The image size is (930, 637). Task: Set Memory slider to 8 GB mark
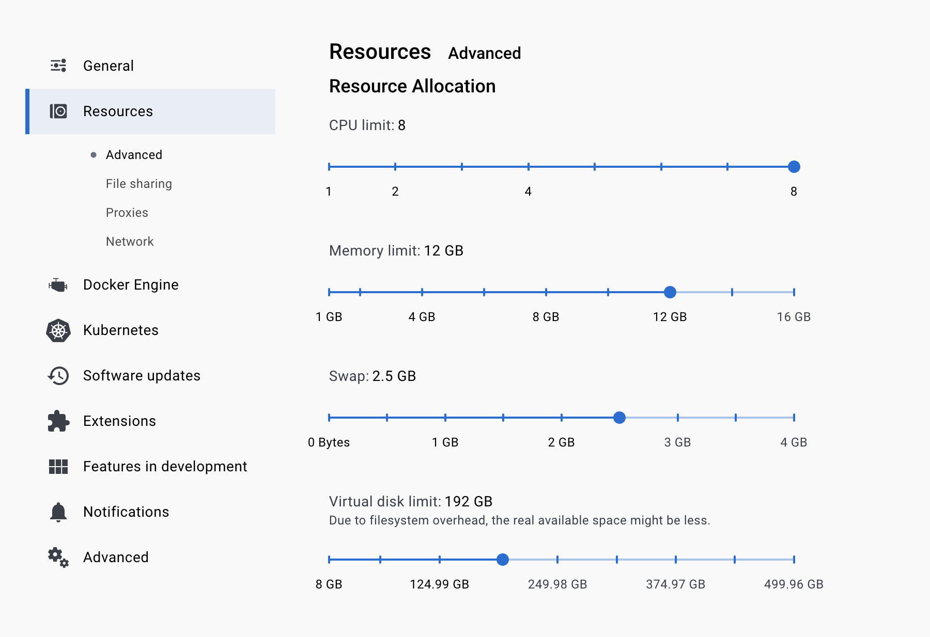(546, 292)
